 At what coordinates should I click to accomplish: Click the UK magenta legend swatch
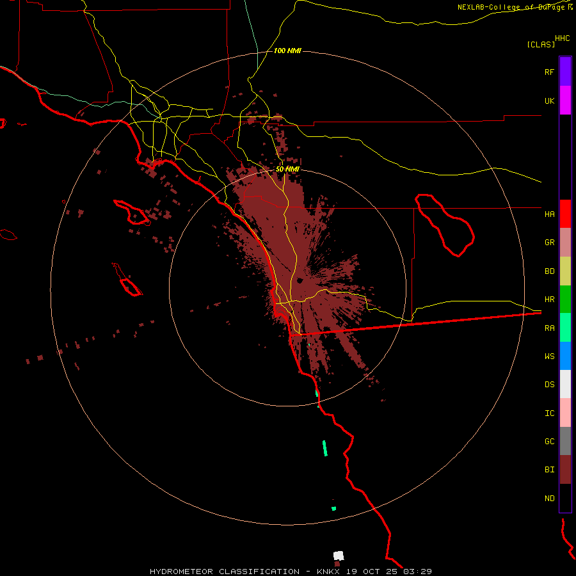coord(565,100)
